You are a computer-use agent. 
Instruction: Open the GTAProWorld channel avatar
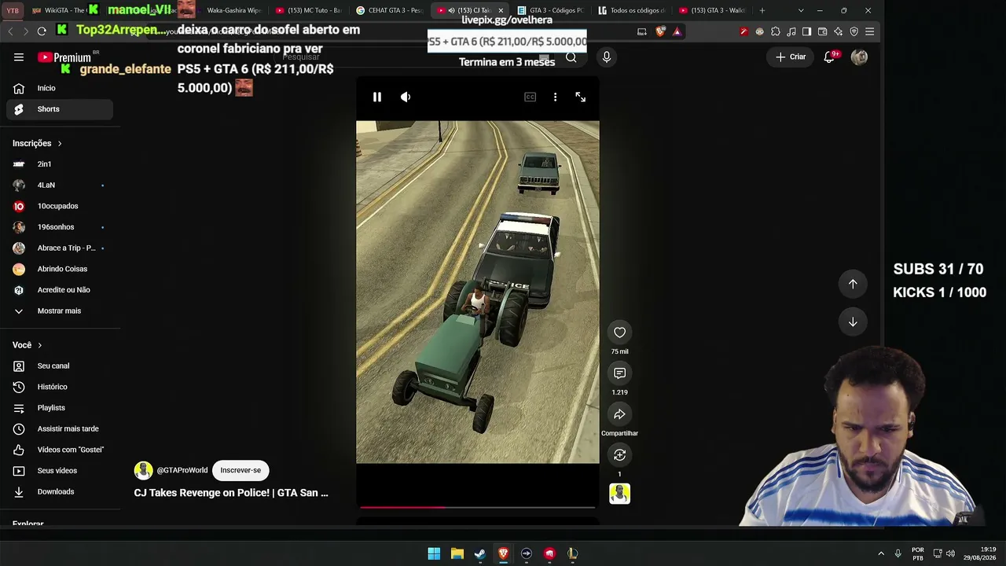tap(143, 471)
